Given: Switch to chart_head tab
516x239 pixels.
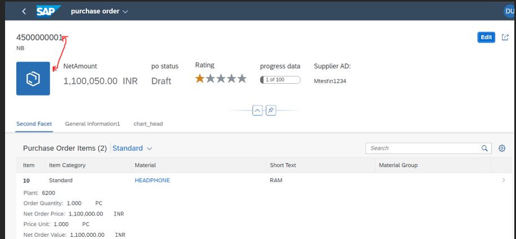Looking at the screenshot, I should click(x=148, y=124).
